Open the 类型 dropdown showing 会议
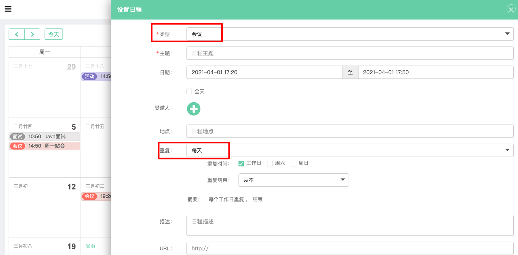 coord(350,34)
